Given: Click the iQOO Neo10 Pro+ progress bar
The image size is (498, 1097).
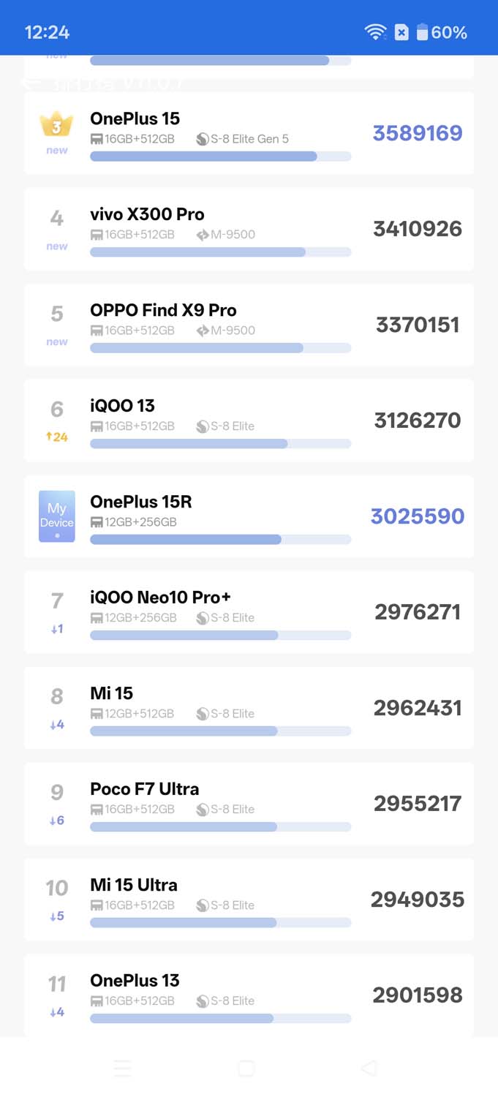Looking at the screenshot, I should [x=220, y=636].
